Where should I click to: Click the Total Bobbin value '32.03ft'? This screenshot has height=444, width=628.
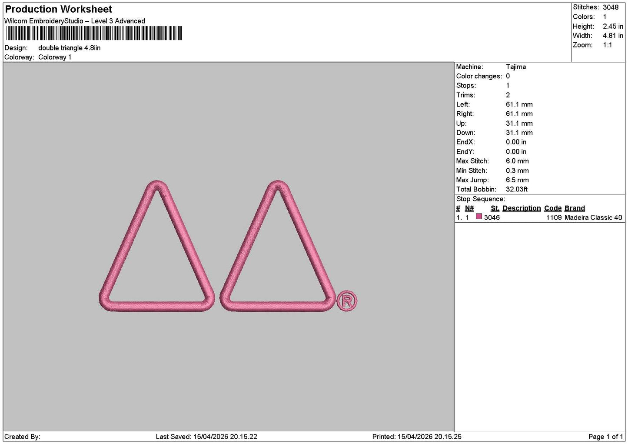(517, 189)
